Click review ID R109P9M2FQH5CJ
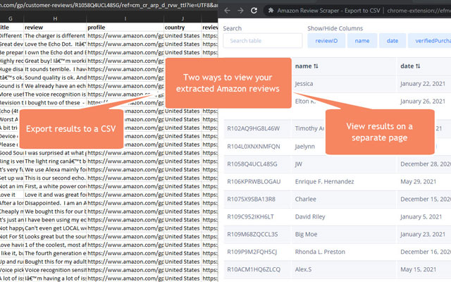This screenshot has height=282, width=451. (x=252, y=252)
